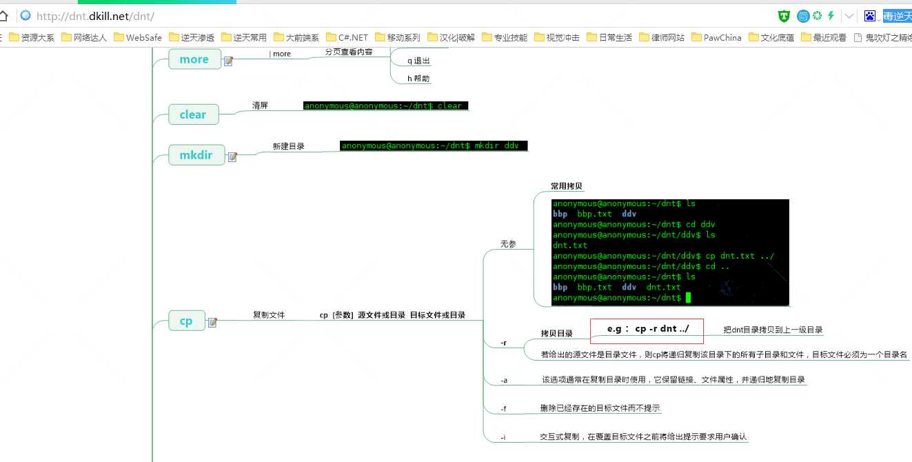The image size is (912, 462).
Task: Click the green lightning speed-mode icon
Action: [x=831, y=16]
